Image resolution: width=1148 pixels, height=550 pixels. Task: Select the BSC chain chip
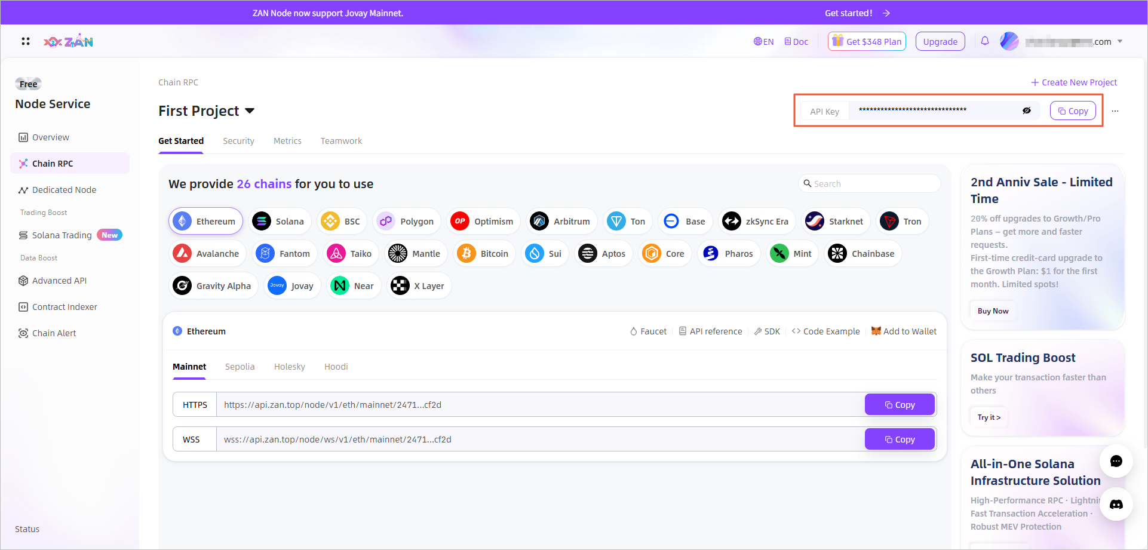click(x=342, y=222)
